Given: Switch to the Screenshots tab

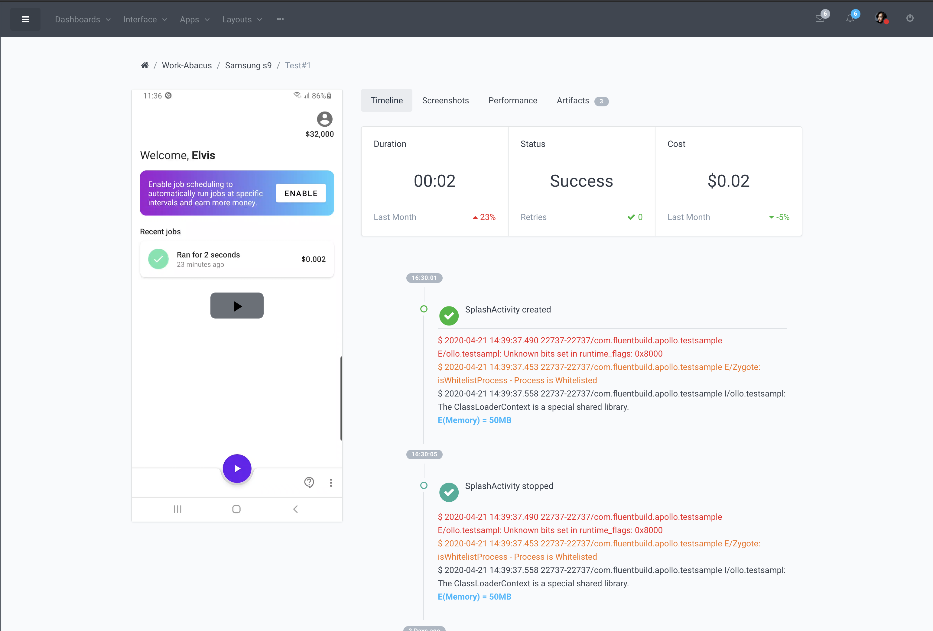Looking at the screenshot, I should pos(445,100).
